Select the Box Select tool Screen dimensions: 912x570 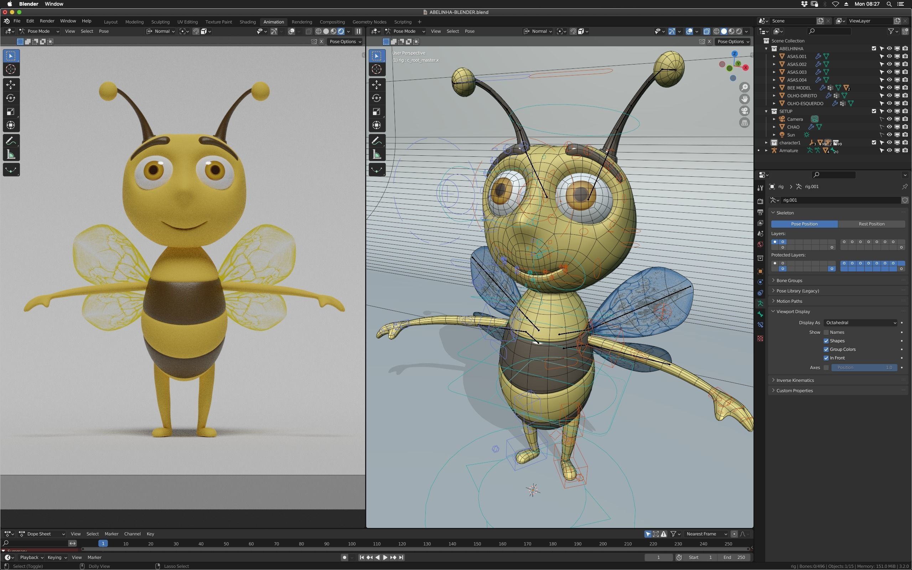(x=11, y=56)
